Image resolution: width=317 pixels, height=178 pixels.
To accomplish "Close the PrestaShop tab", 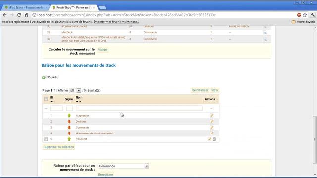I will pos(94,8).
